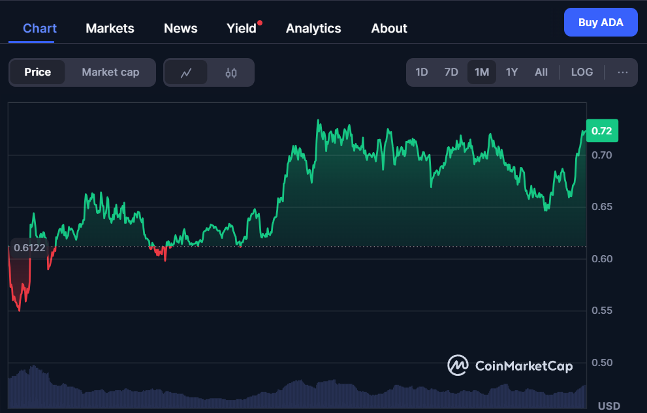Switch to candlestick chart icon

tap(231, 72)
